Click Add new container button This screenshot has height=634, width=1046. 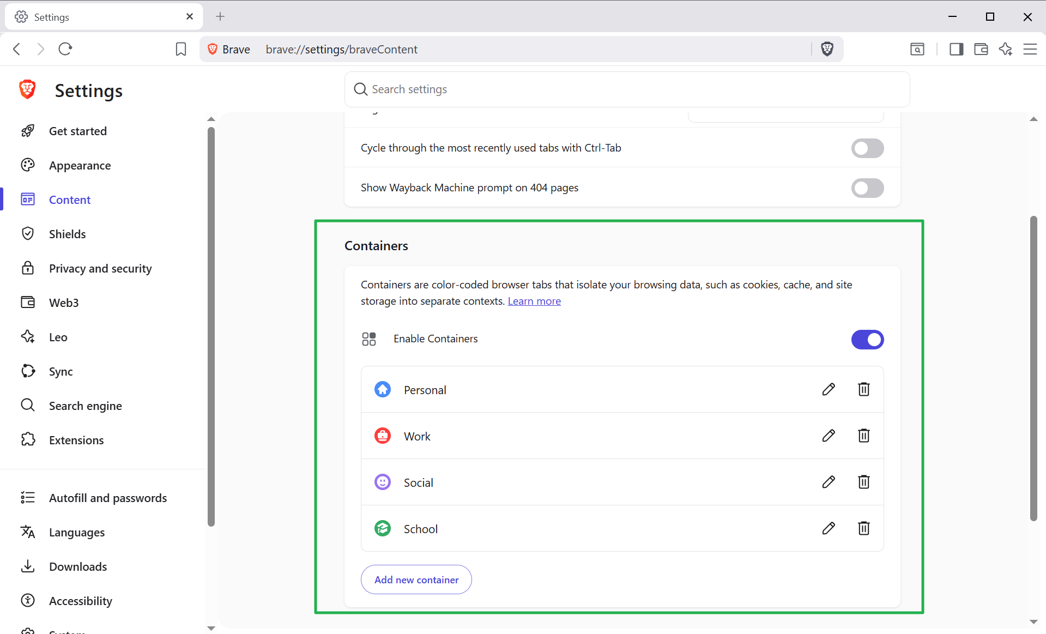click(416, 579)
